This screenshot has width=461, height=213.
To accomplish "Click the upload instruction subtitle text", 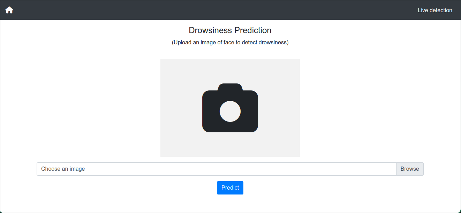I will pos(230,43).
